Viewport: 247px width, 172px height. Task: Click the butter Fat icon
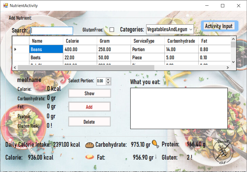pos(89,157)
